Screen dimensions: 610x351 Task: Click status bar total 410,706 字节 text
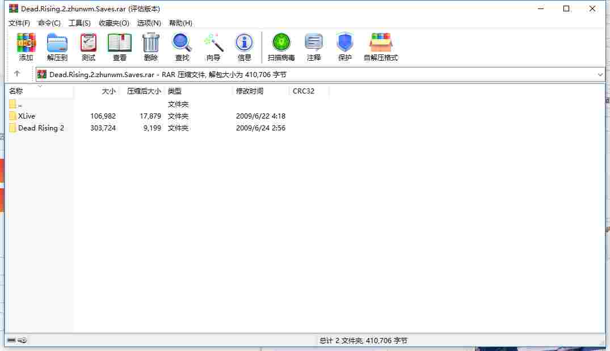tap(363, 340)
